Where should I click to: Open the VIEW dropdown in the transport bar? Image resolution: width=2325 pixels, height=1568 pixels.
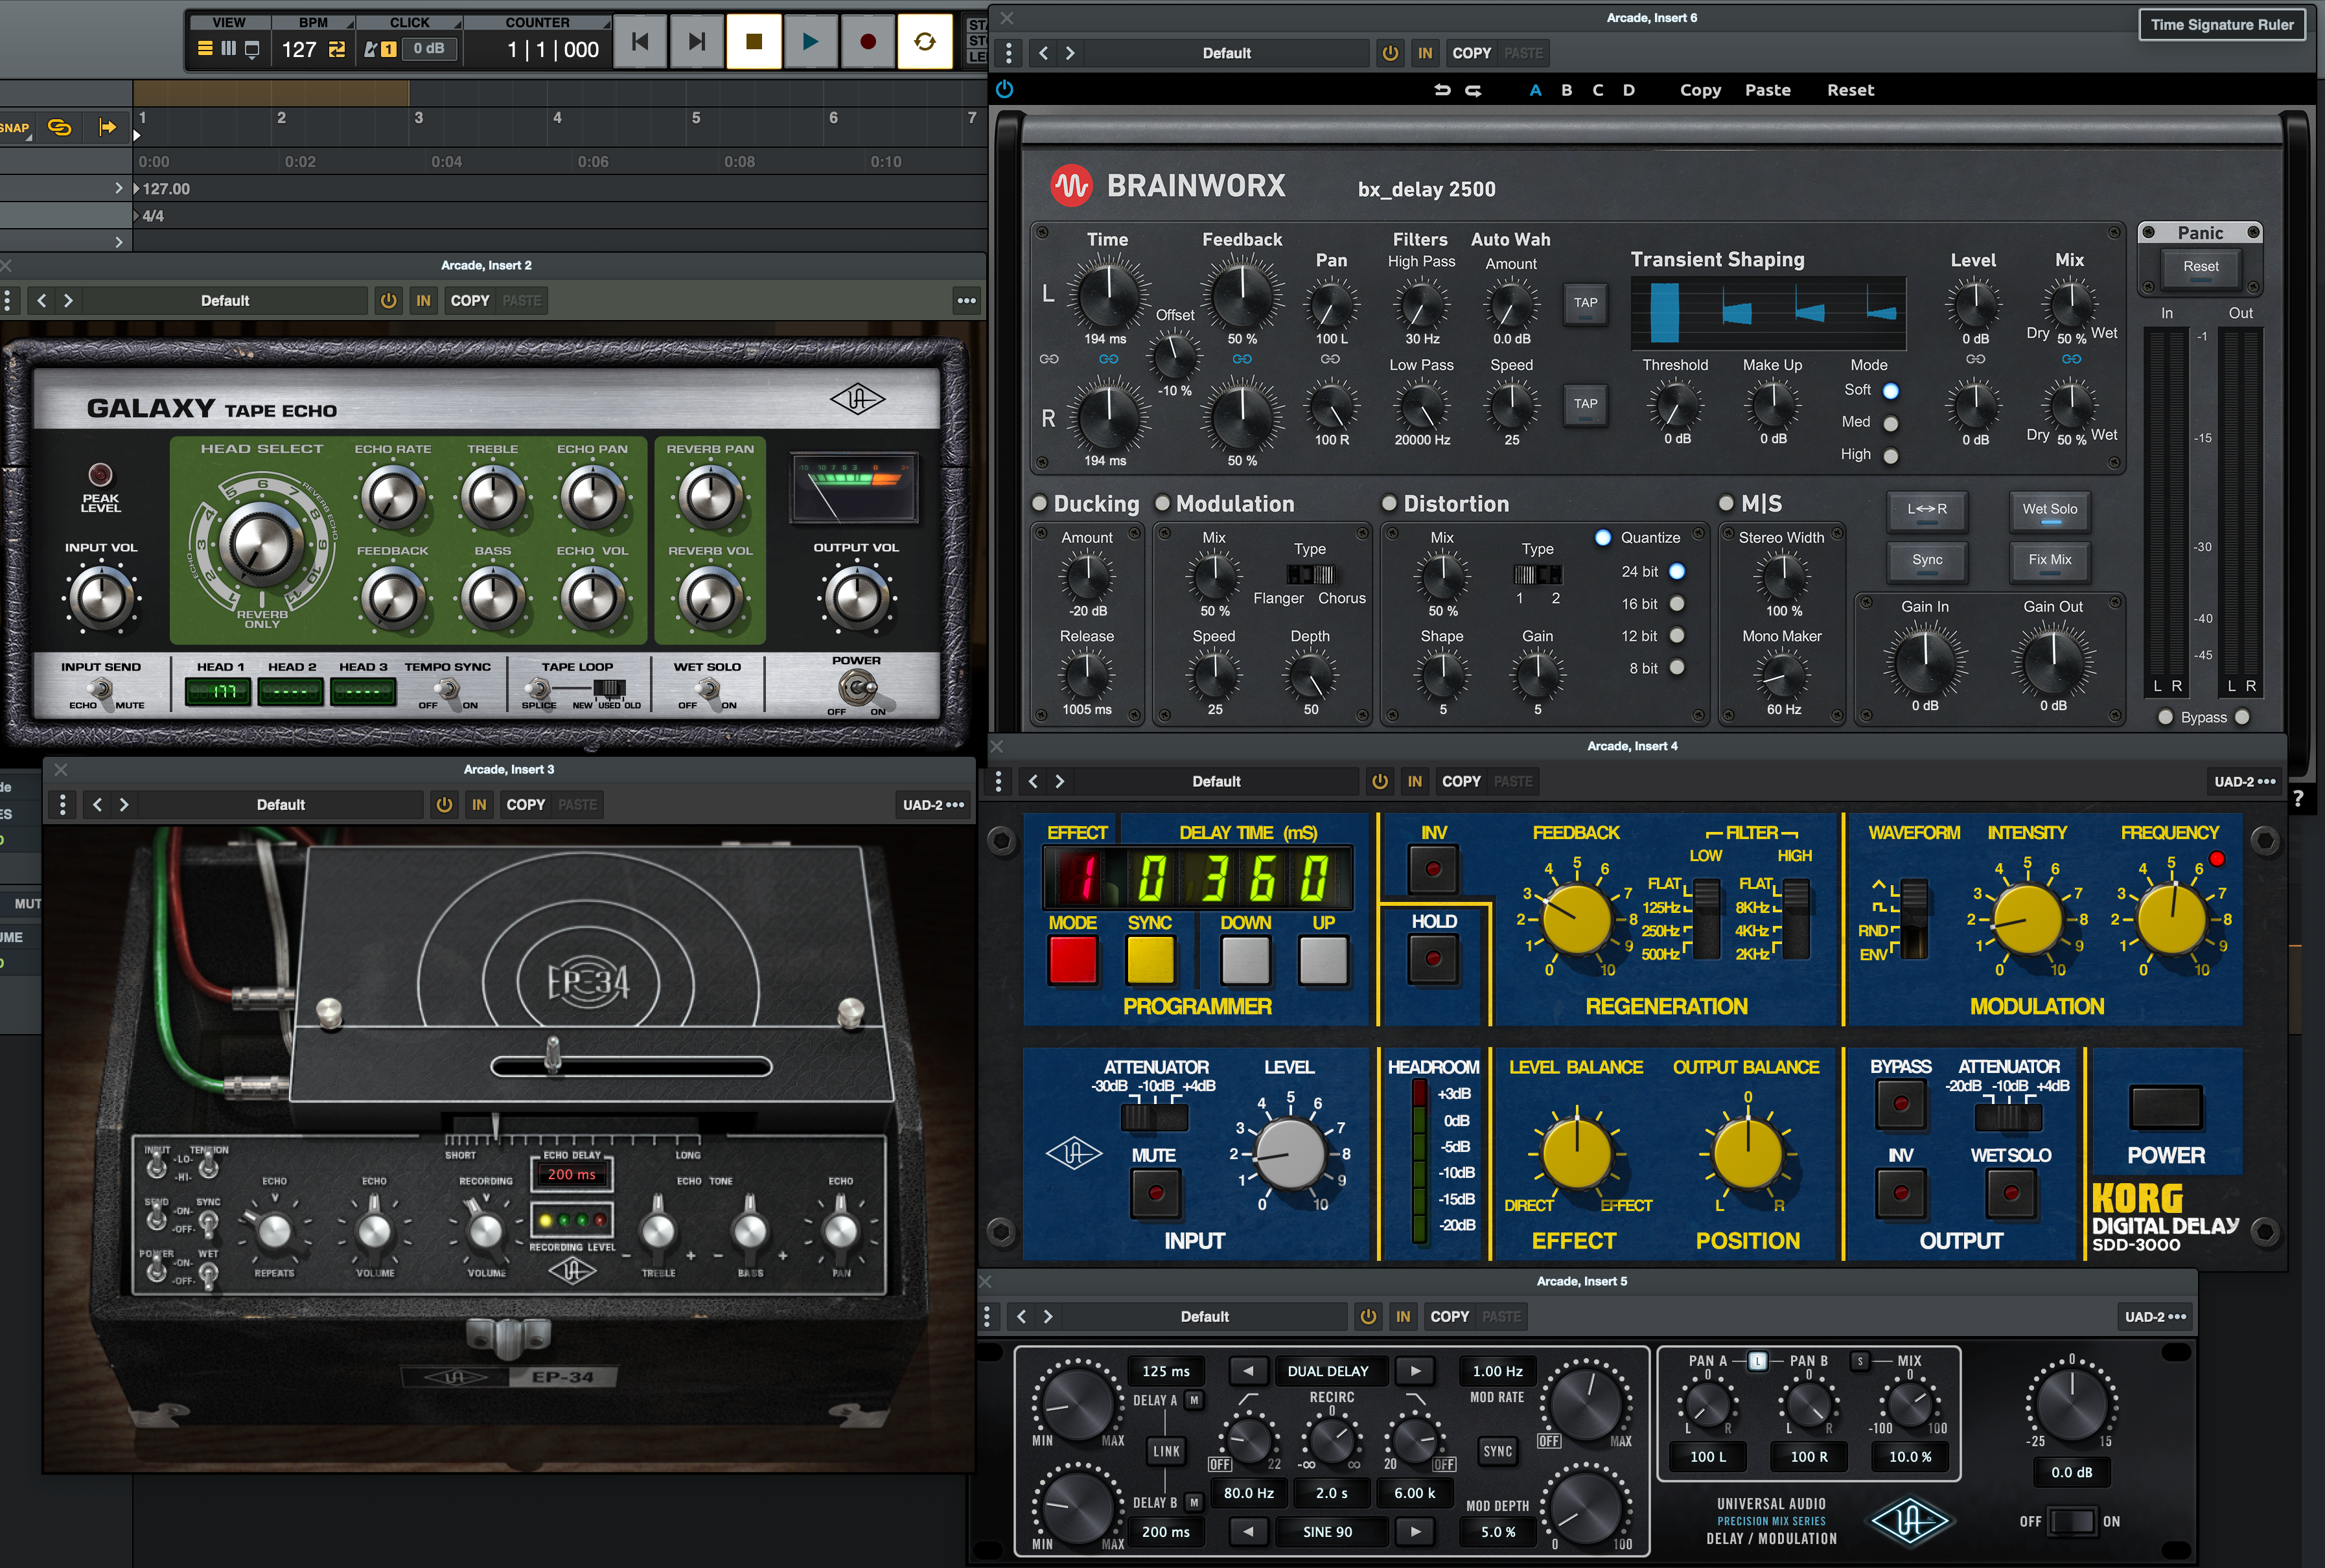click(x=228, y=22)
